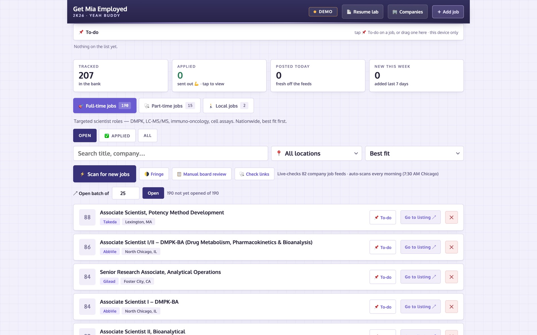The width and height of the screenshot is (537, 335).
Task: Show APPLIED jobs filter
Action: [117, 135]
